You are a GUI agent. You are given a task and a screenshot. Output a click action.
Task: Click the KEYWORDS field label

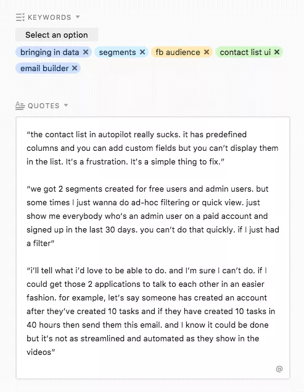coord(49,17)
